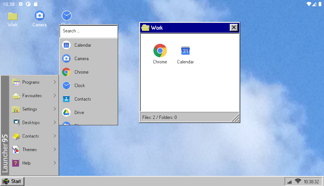Screen dimensions: 324x186
Task: Click the 'Drive' label in programs list
Action: pos(79,112)
